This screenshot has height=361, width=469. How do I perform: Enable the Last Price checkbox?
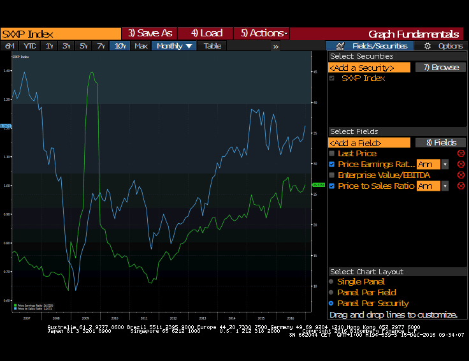332,154
